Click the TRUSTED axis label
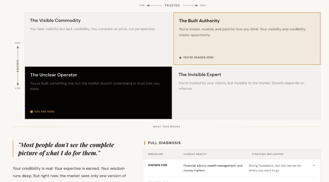 [x=172, y=5]
